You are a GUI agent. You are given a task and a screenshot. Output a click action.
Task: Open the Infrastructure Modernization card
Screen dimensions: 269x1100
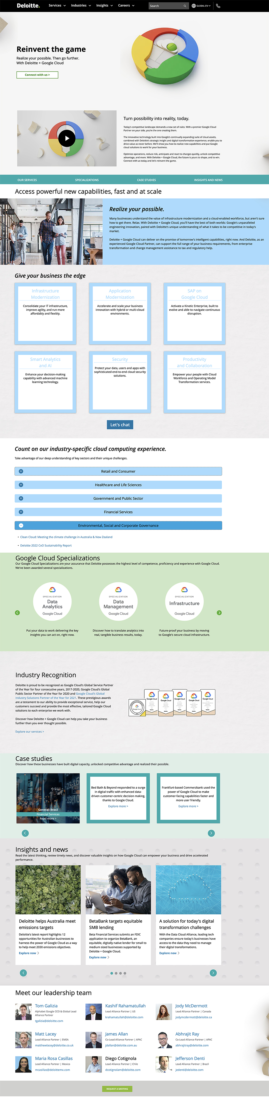click(x=45, y=313)
